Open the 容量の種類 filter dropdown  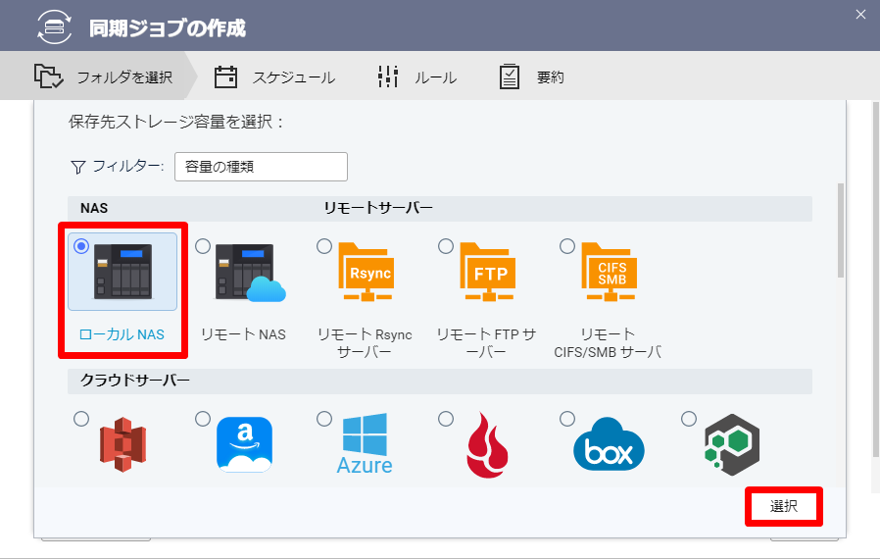tap(261, 167)
